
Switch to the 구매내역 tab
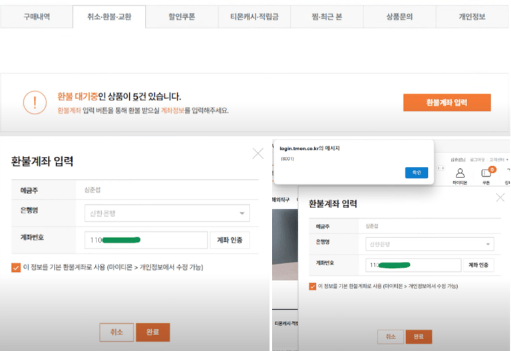[37, 17]
